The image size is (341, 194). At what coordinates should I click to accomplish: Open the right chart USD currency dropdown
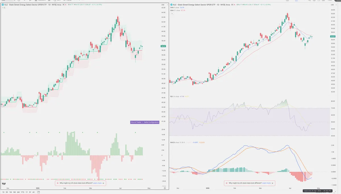334,5
